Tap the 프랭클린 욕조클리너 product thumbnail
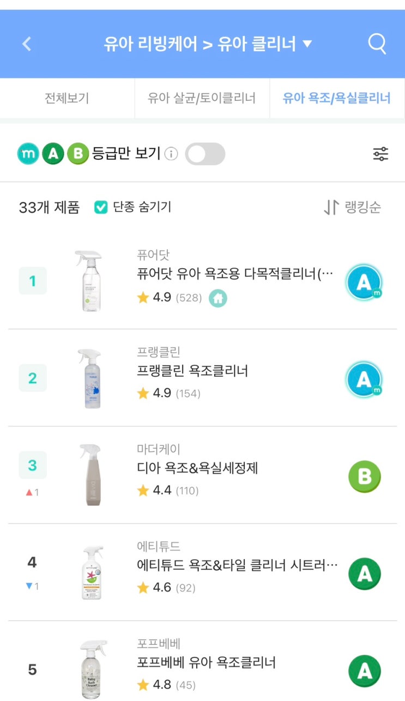This screenshot has width=405, height=701. click(89, 378)
